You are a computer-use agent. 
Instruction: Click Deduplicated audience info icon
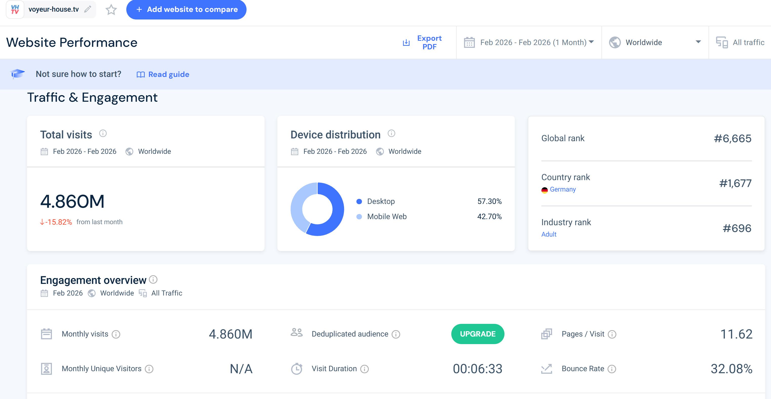click(x=396, y=334)
